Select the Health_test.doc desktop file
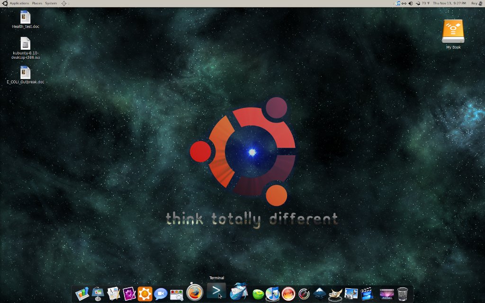 coord(26,19)
